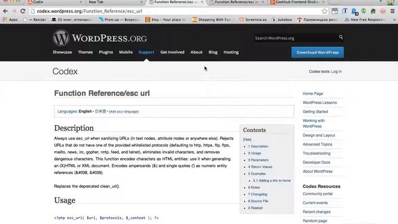398x224 pixels.
Task: Open the Hosting menu item
Action: pos(231,52)
